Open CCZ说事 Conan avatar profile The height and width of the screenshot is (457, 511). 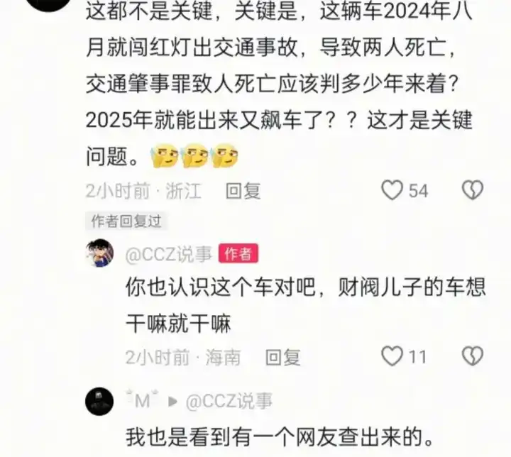click(x=100, y=253)
